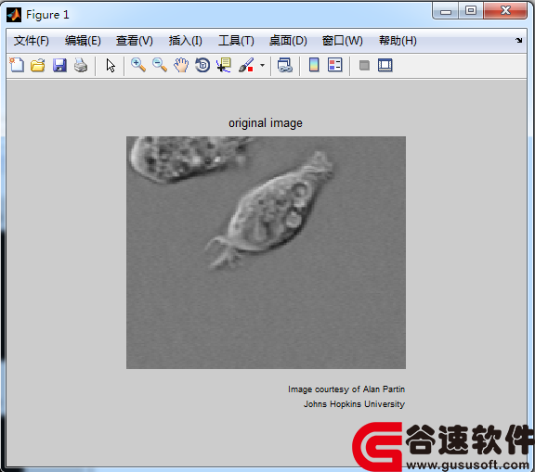Open file using folder icon

coord(38,65)
